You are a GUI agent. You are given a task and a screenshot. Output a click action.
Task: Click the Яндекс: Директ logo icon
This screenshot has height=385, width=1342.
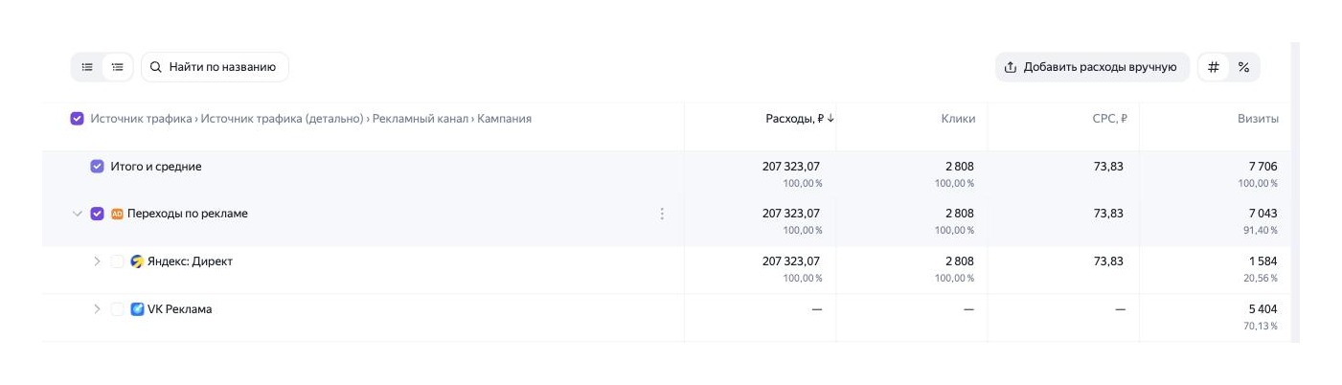tap(137, 261)
